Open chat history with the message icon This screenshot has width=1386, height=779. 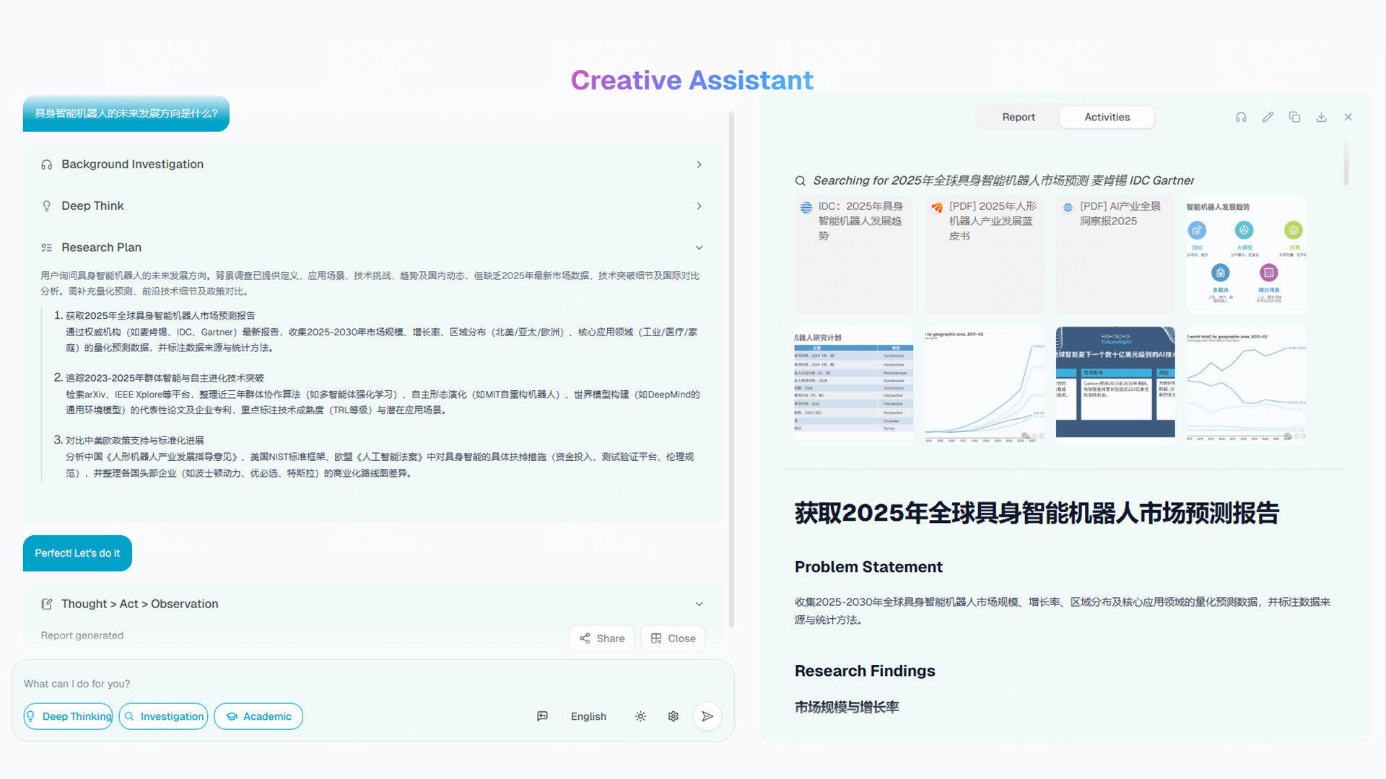pos(542,716)
